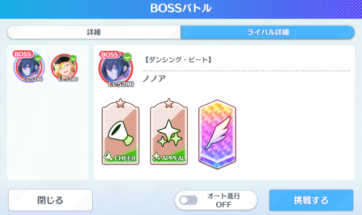Switch to the ライバル詳細 tab

point(268,32)
